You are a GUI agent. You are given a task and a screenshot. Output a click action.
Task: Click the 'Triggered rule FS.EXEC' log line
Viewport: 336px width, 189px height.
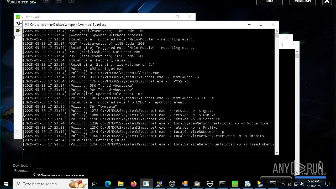104,102
